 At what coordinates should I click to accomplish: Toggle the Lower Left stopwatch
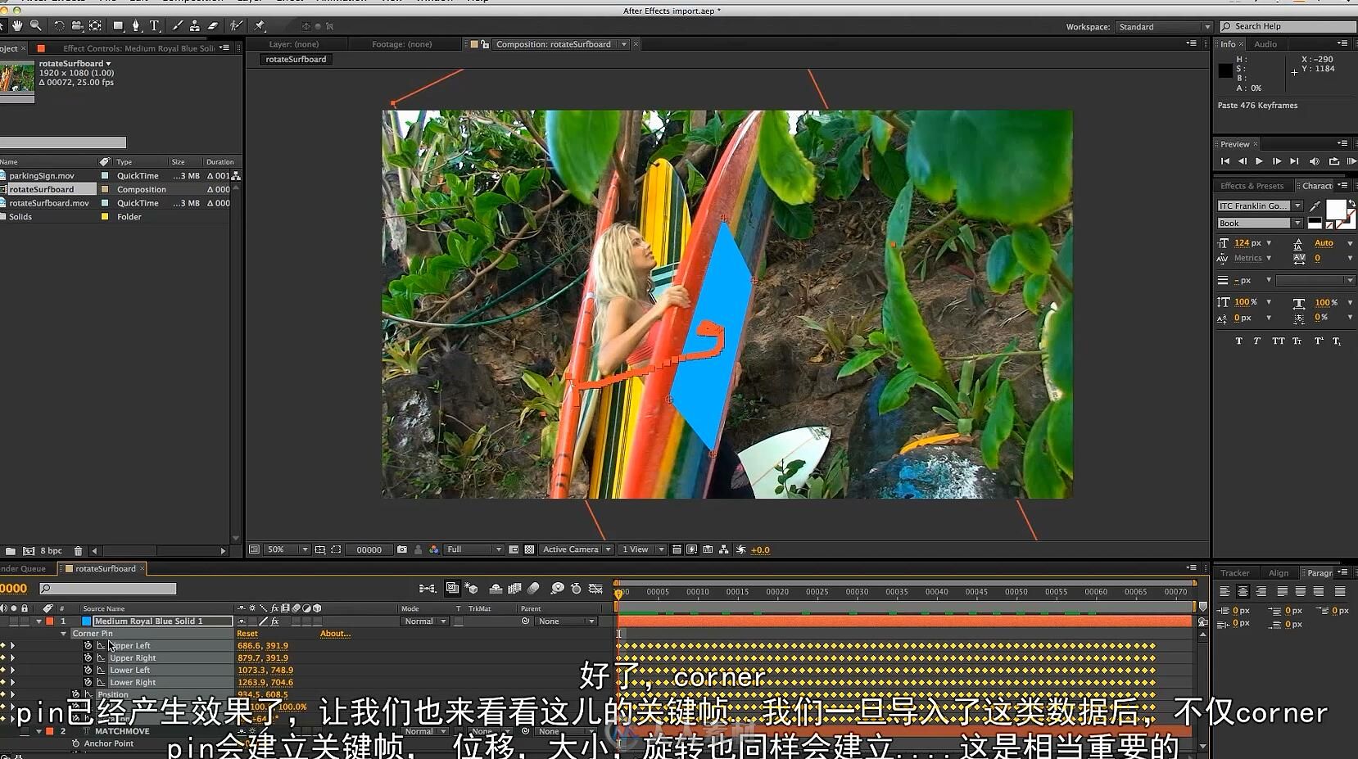pyautogui.click(x=88, y=670)
